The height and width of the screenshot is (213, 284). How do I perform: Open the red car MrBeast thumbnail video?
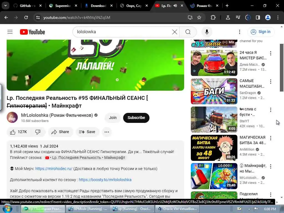click(x=214, y=63)
